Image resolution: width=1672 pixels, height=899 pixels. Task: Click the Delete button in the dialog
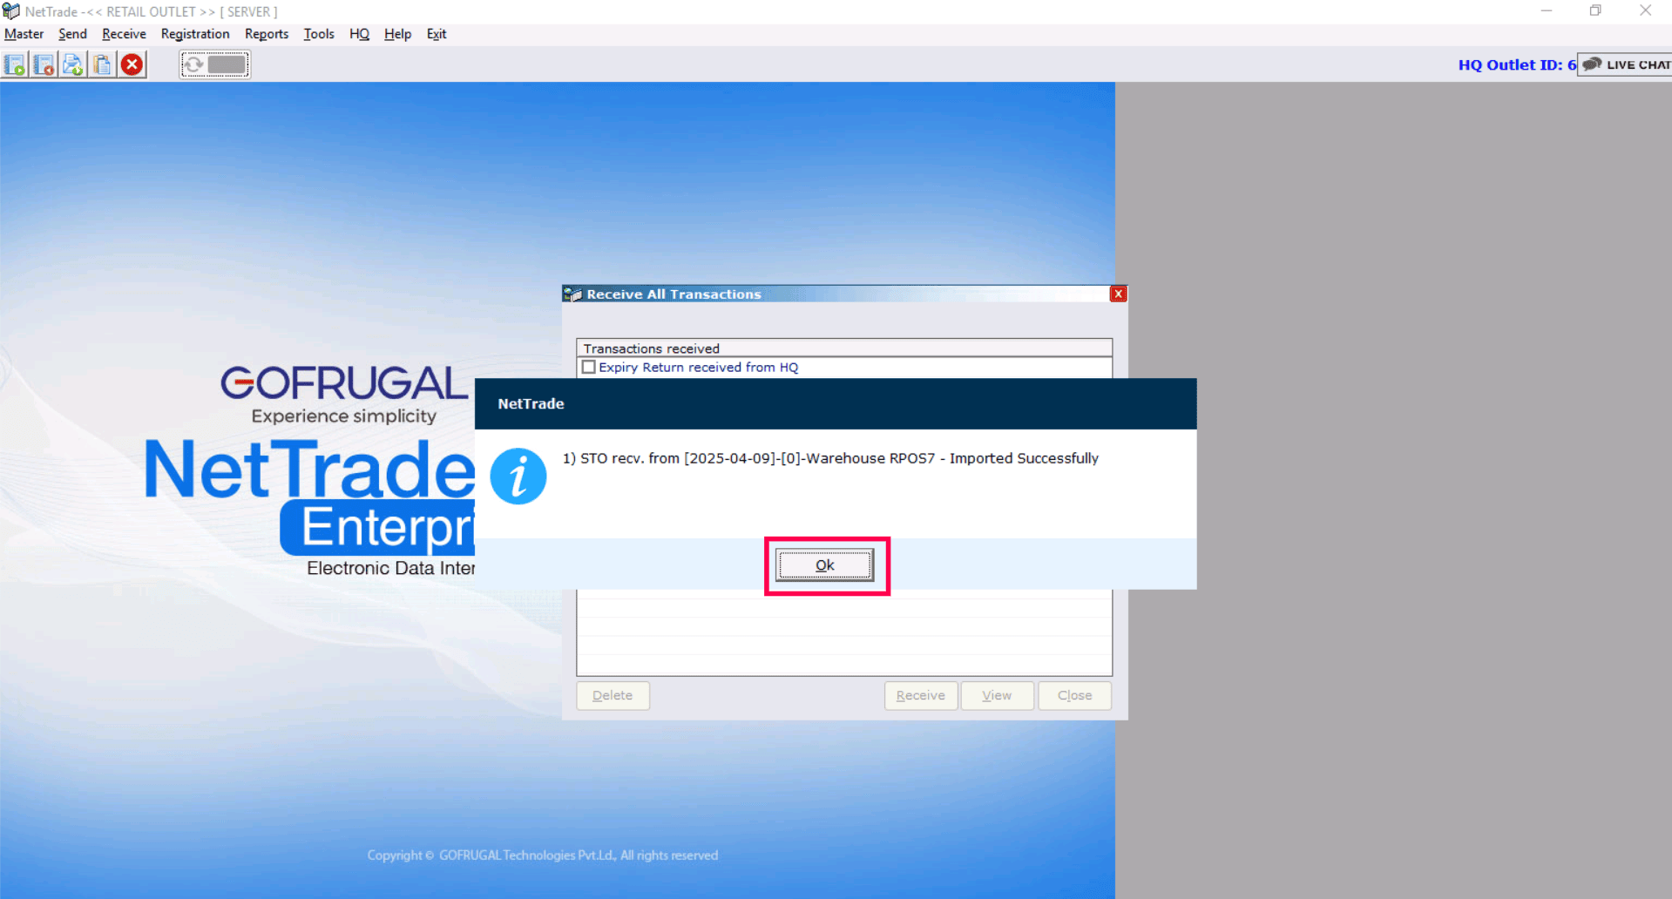(613, 695)
